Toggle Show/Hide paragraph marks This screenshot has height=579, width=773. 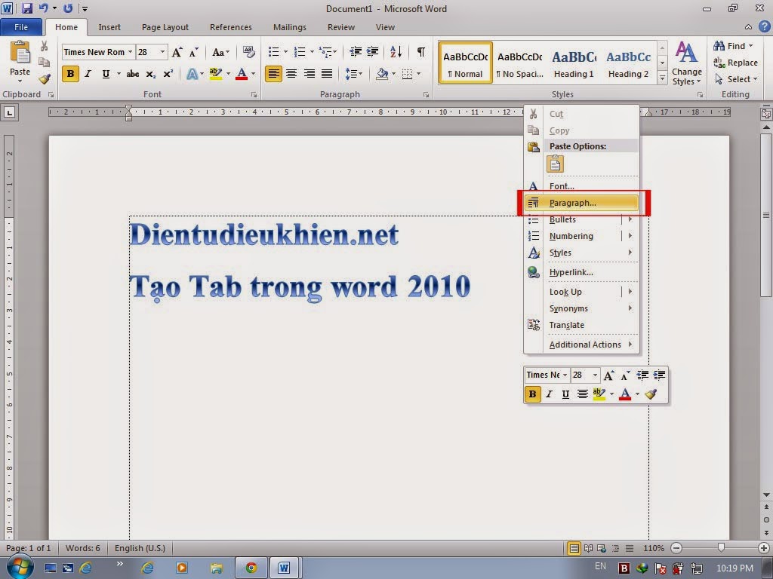pyautogui.click(x=420, y=52)
